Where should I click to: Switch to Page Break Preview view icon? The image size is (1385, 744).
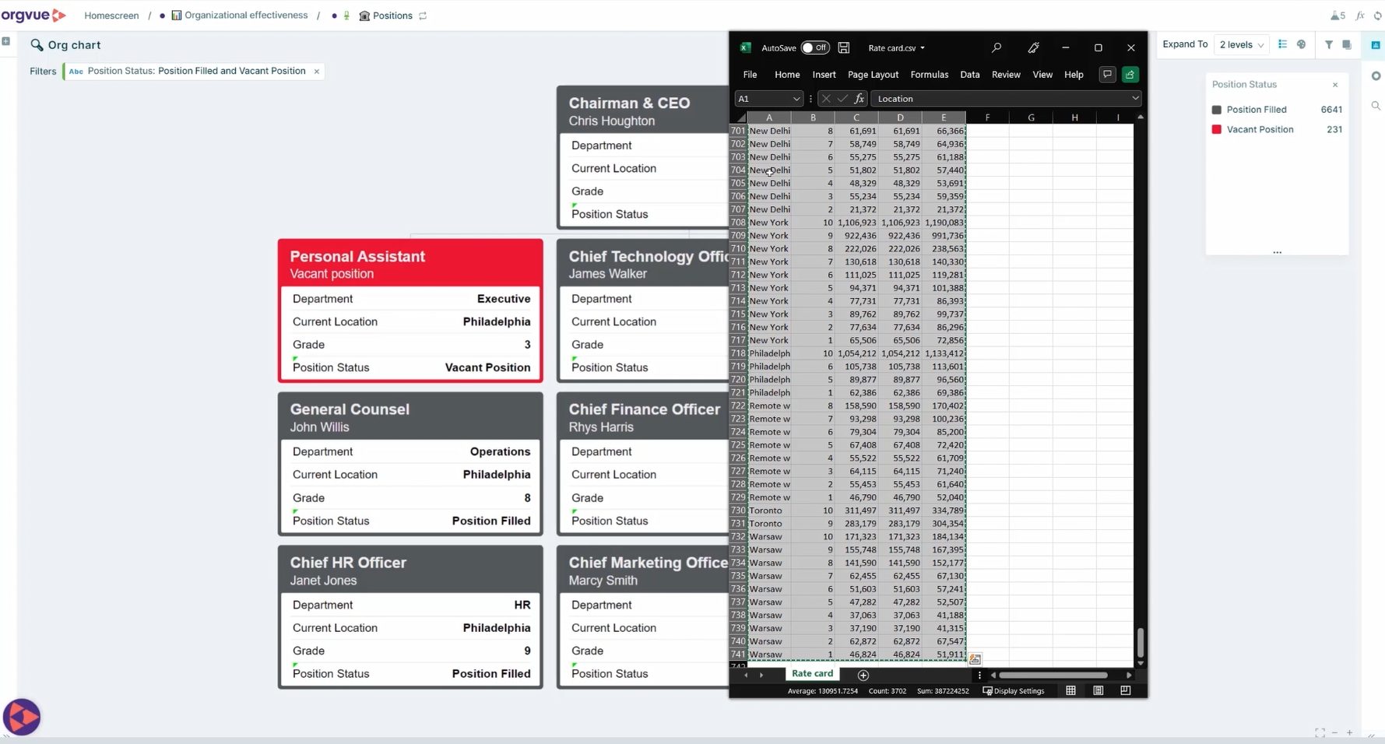(1125, 690)
